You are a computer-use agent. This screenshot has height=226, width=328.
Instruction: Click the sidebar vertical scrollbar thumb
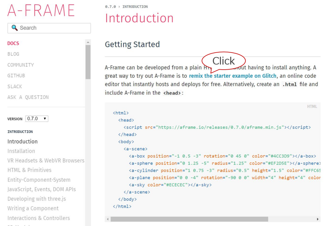point(88,62)
